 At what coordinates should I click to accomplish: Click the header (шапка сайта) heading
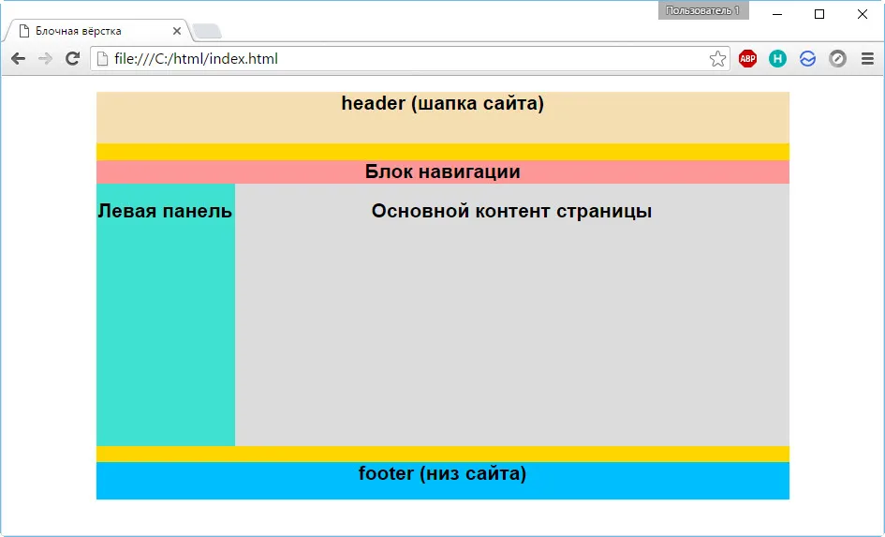click(x=442, y=103)
